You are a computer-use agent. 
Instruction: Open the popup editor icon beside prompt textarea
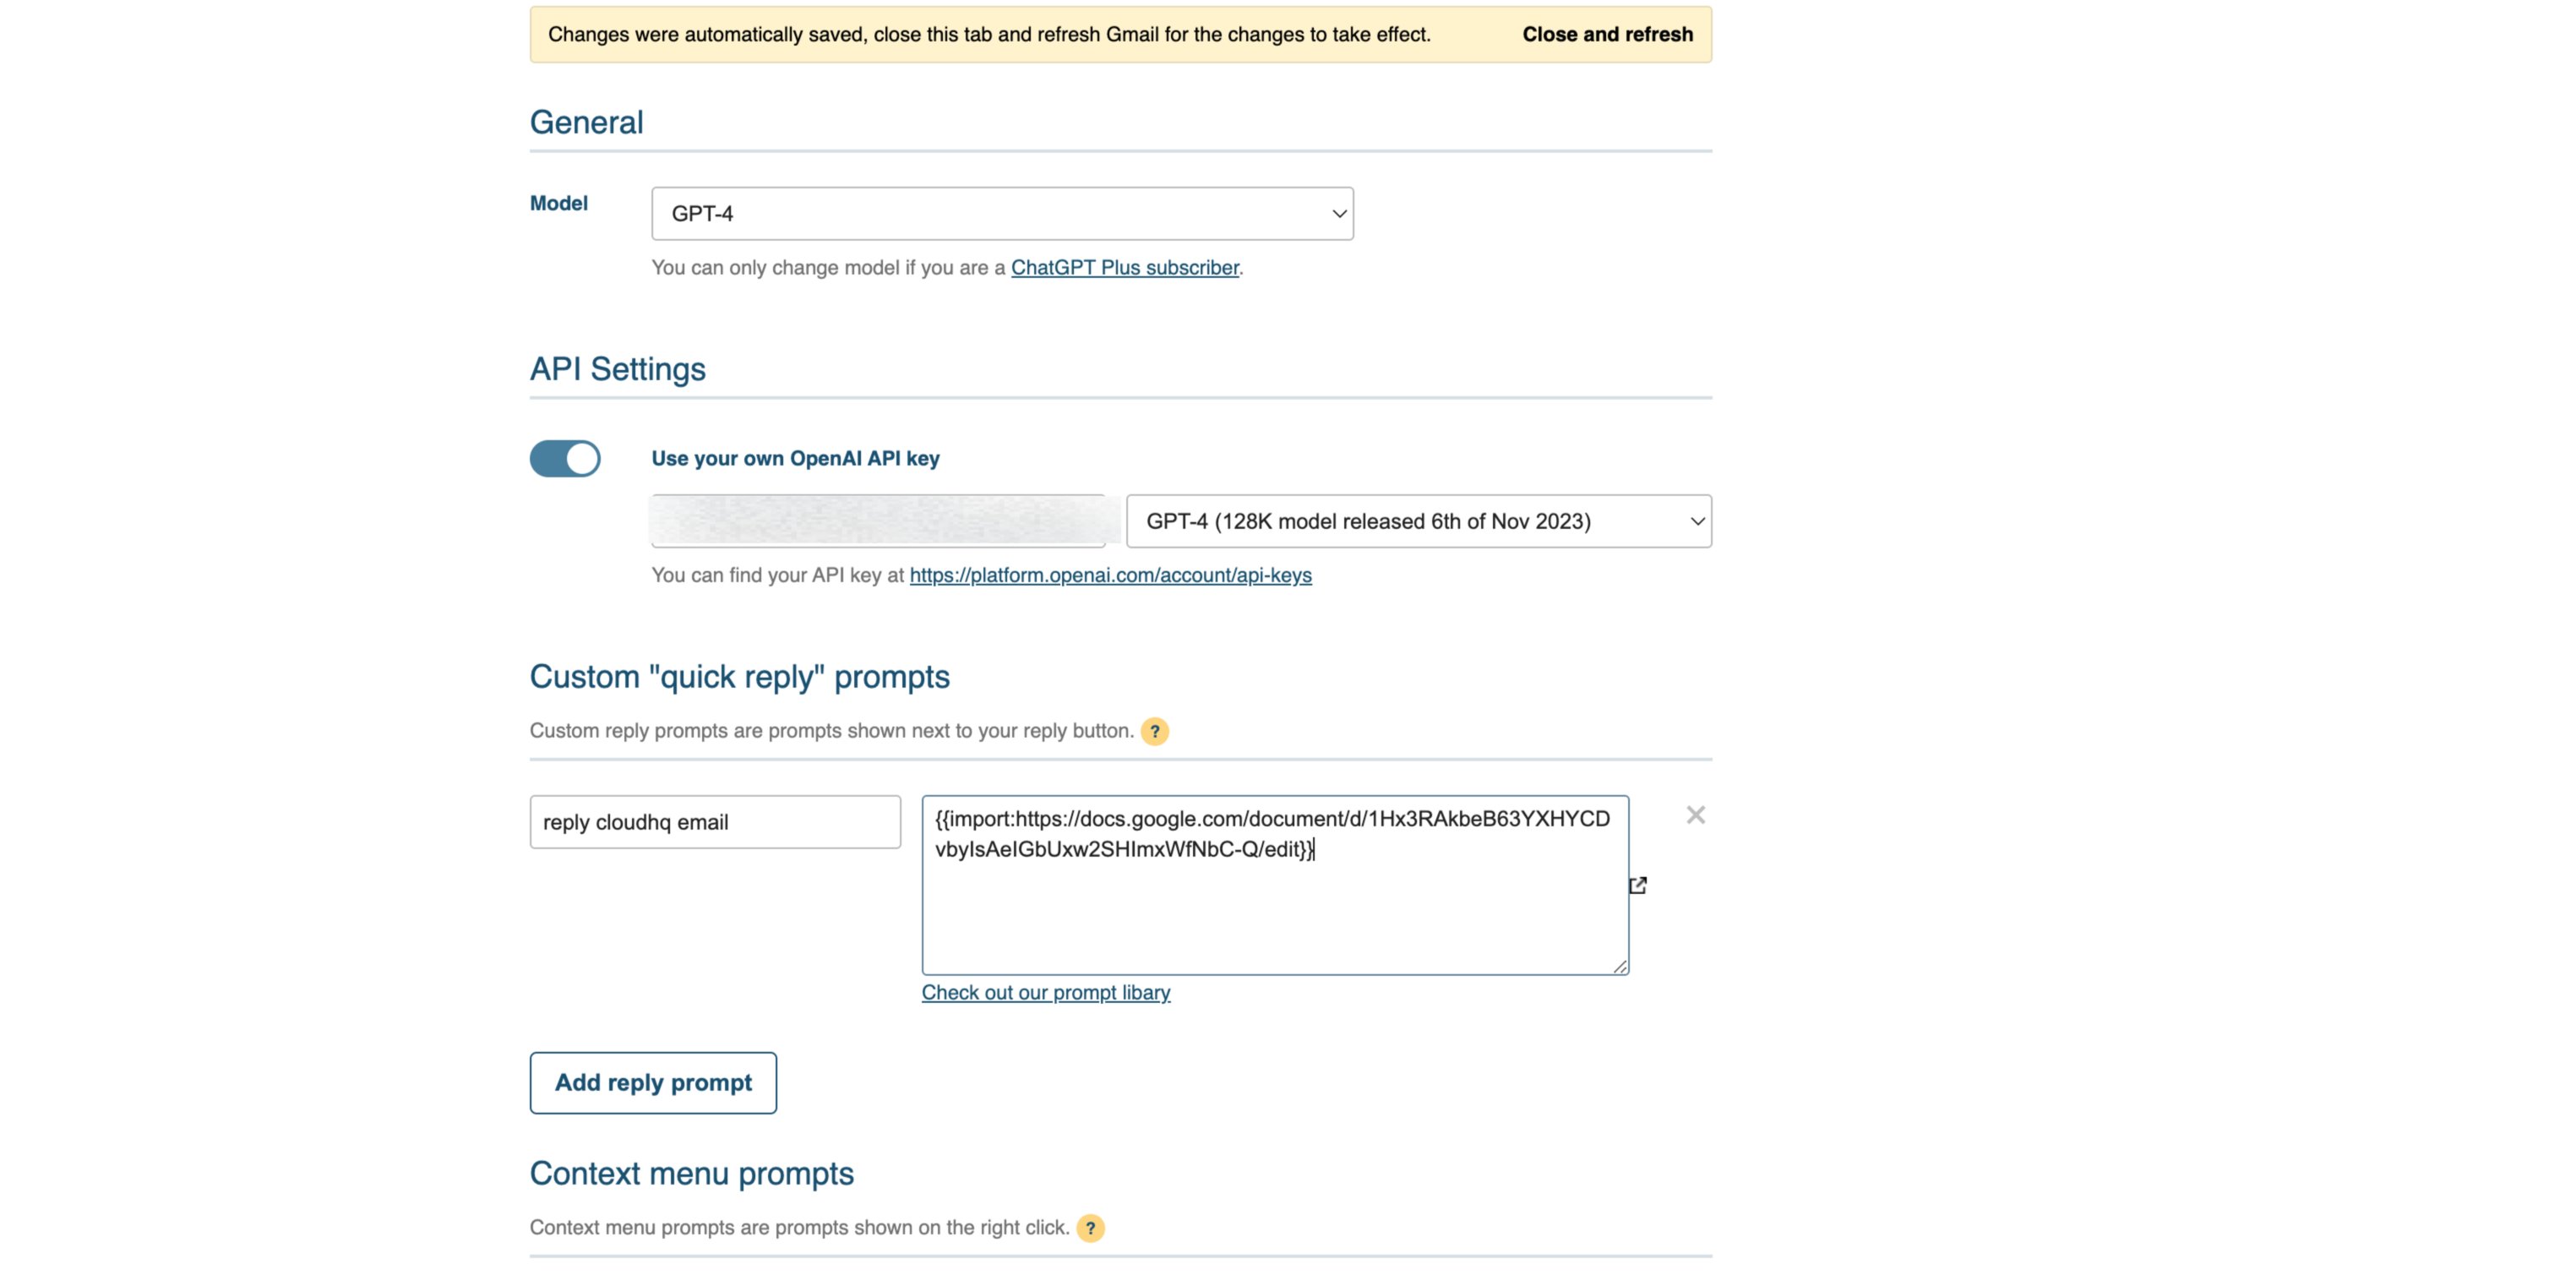[x=1637, y=885]
